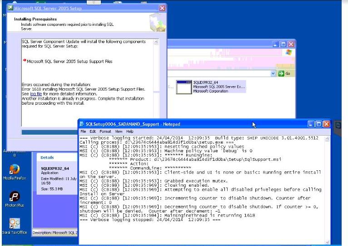
Task: Open the Edit menu in Notepad
Action: click(x=93, y=131)
